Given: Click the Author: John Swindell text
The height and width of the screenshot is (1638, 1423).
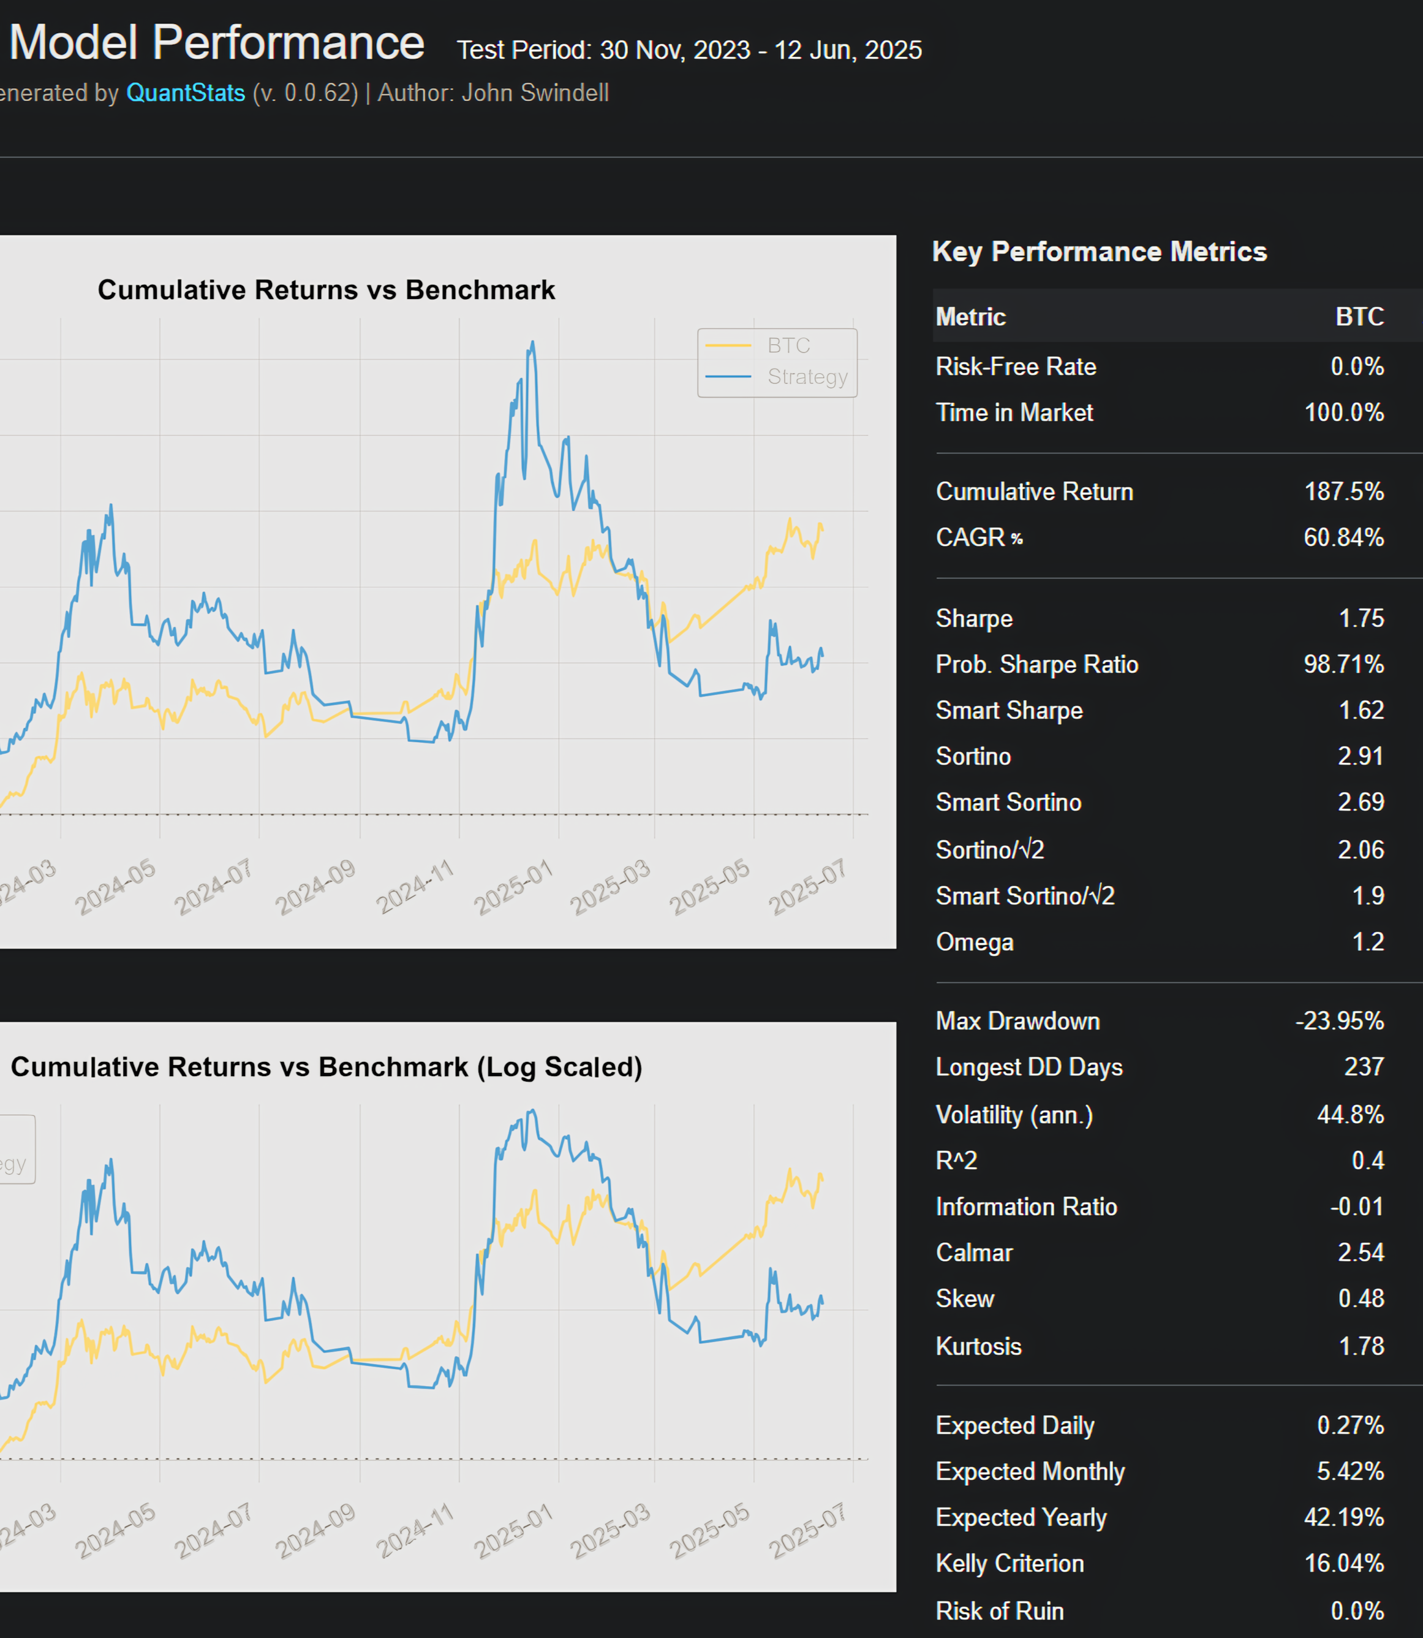Looking at the screenshot, I should [x=493, y=93].
